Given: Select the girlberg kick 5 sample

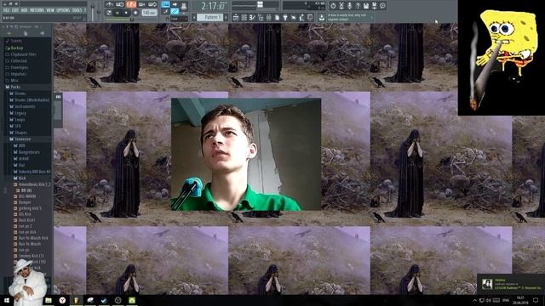Looking at the screenshot, I should pyautogui.click(x=30, y=208).
